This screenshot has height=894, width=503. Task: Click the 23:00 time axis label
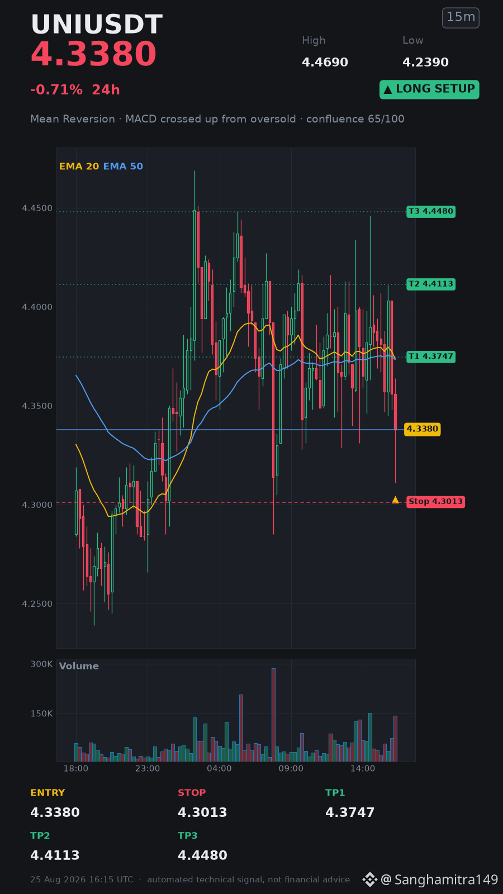click(148, 769)
